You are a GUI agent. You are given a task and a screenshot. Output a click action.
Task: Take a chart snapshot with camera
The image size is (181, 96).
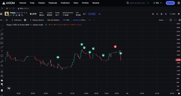[180, 20]
